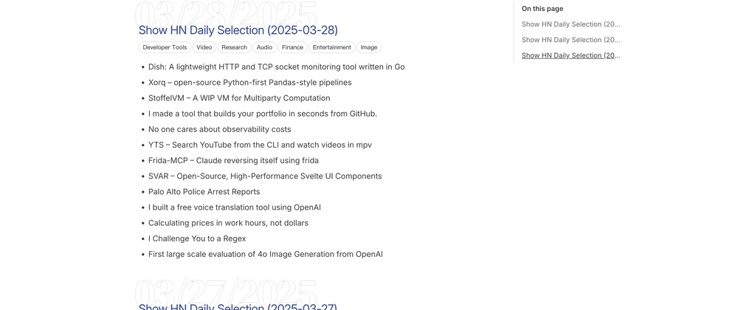Open the Frida-MCP Claude reversing entry
Image resolution: width=738 pixels, height=310 pixels.
[x=233, y=160]
